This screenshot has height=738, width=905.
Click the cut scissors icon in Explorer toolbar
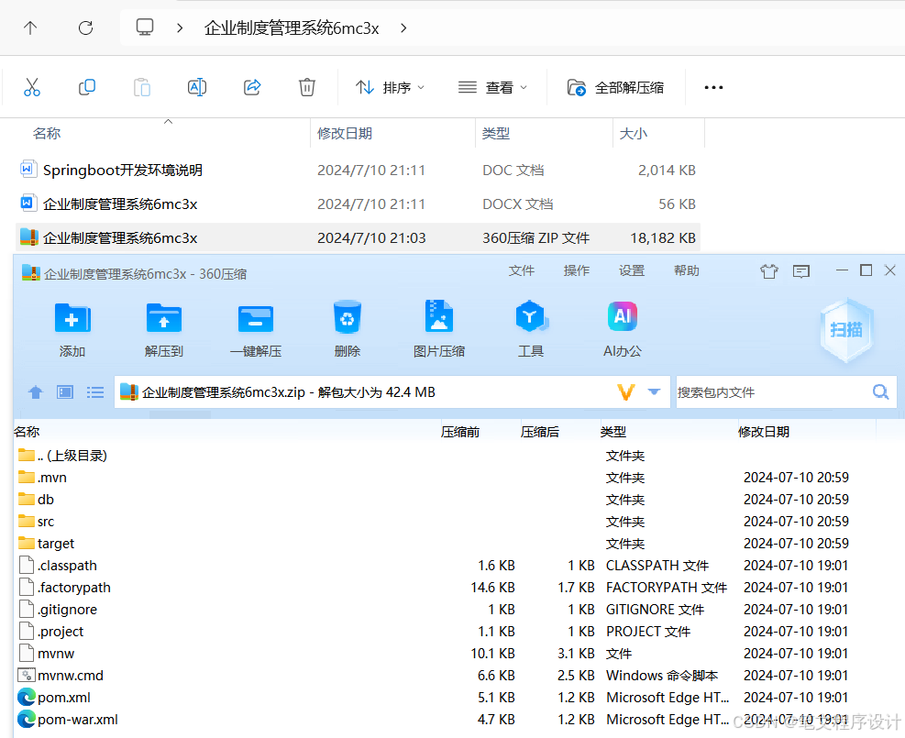point(32,87)
